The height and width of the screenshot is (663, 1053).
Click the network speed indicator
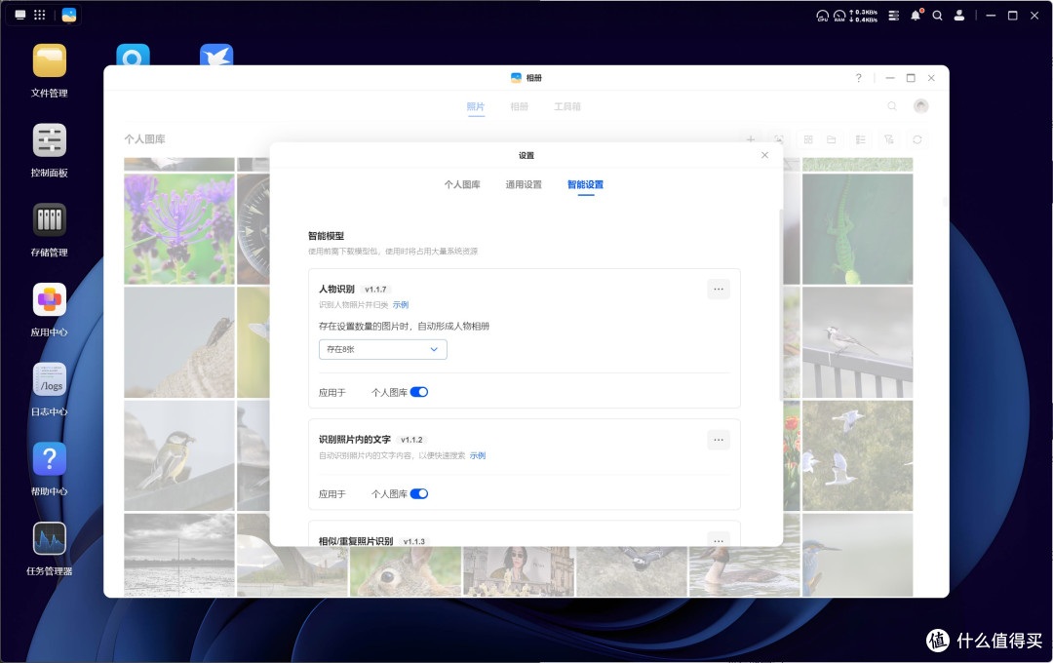tap(864, 16)
